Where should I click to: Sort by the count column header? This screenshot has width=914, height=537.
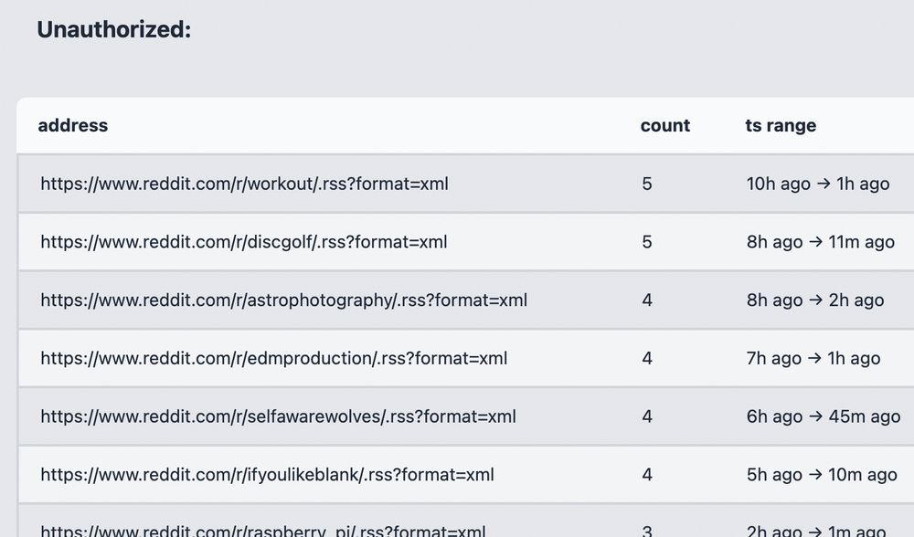pos(665,125)
